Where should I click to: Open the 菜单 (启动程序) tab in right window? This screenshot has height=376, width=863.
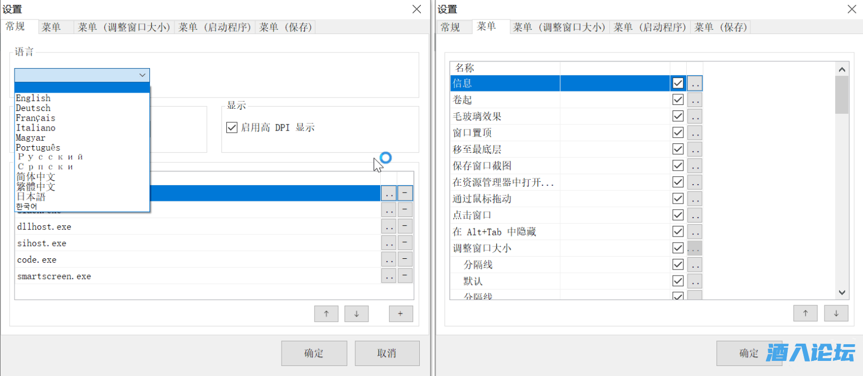(650, 27)
